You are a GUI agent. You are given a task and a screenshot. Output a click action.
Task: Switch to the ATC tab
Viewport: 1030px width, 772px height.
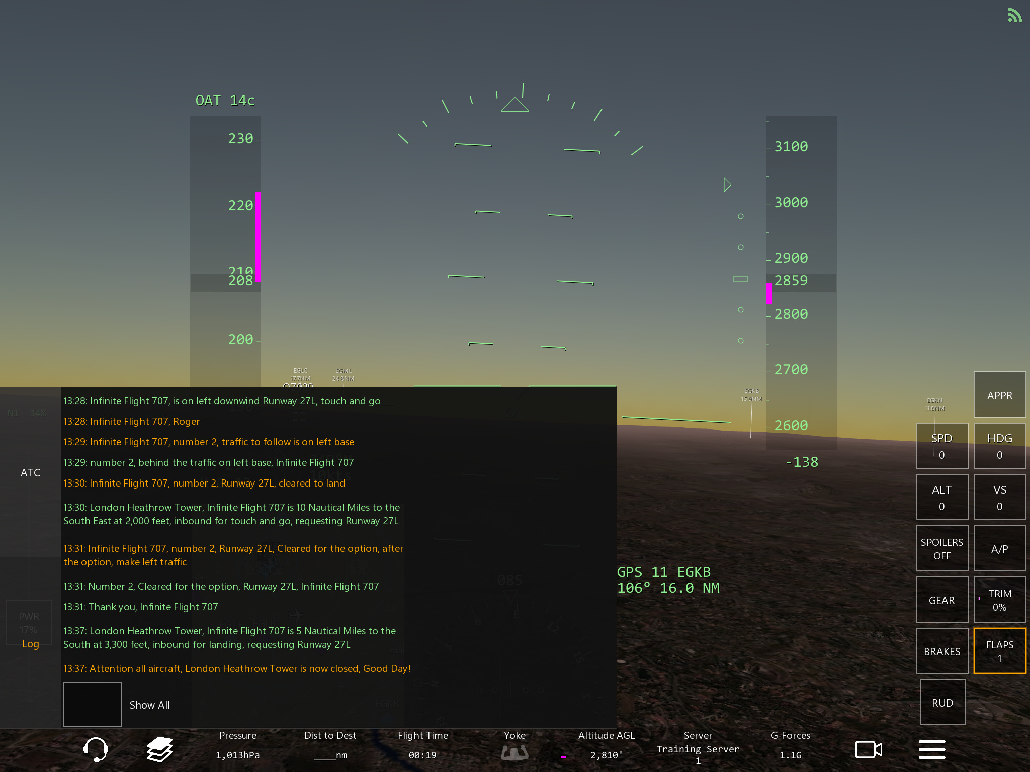tap(30, 472)
